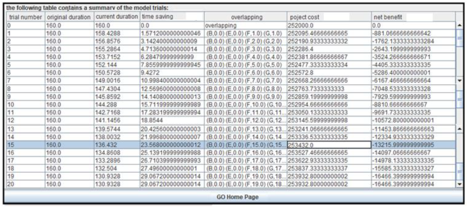Click current duration 142.7168
Screen dimensions: 467x207
117,112
